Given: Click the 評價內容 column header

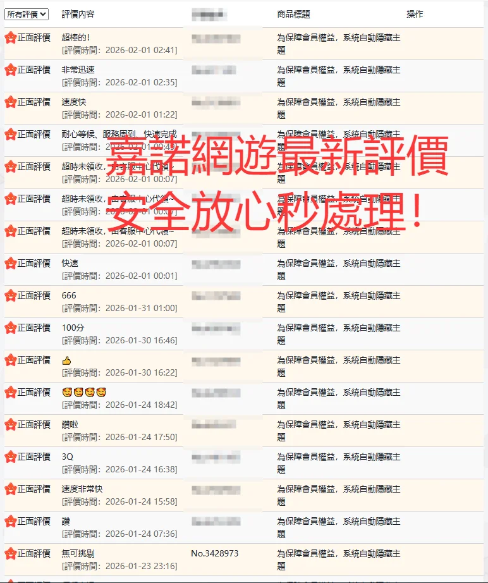Looking at the screenshot, I should (78, 14).
